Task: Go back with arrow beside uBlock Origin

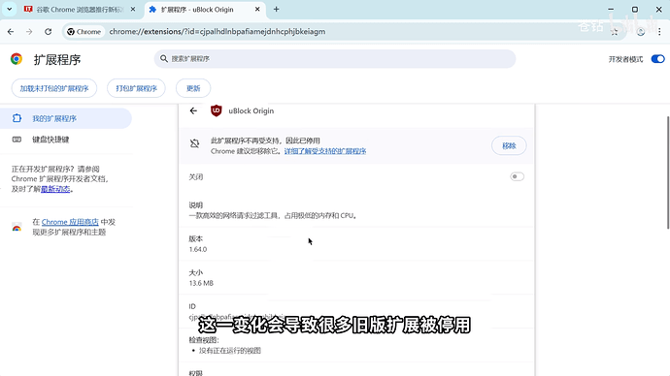Action: pos(193,110)
